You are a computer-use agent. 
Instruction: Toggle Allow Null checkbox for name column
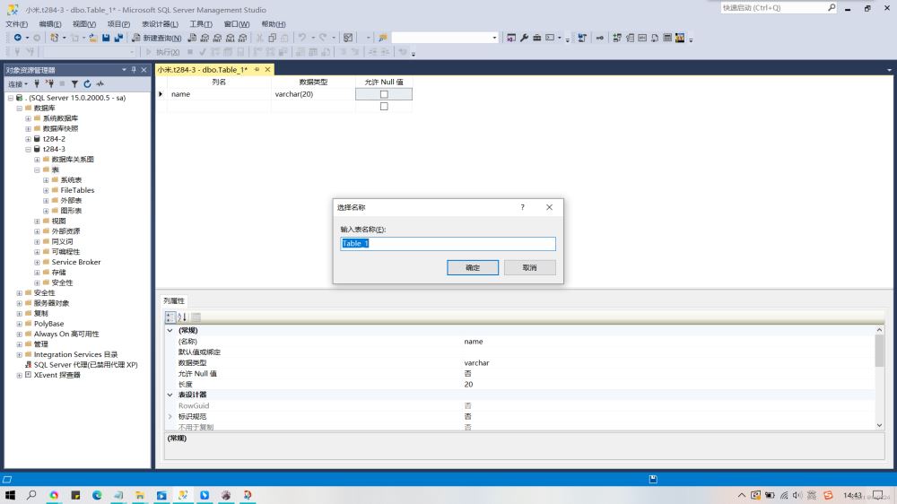pyautogui.click(x=384, y=94)
